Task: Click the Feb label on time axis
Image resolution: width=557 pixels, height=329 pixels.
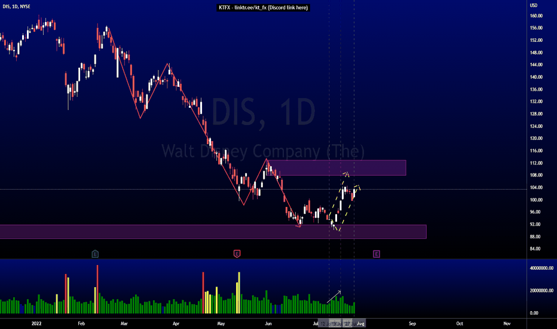Action: (81, 323)
